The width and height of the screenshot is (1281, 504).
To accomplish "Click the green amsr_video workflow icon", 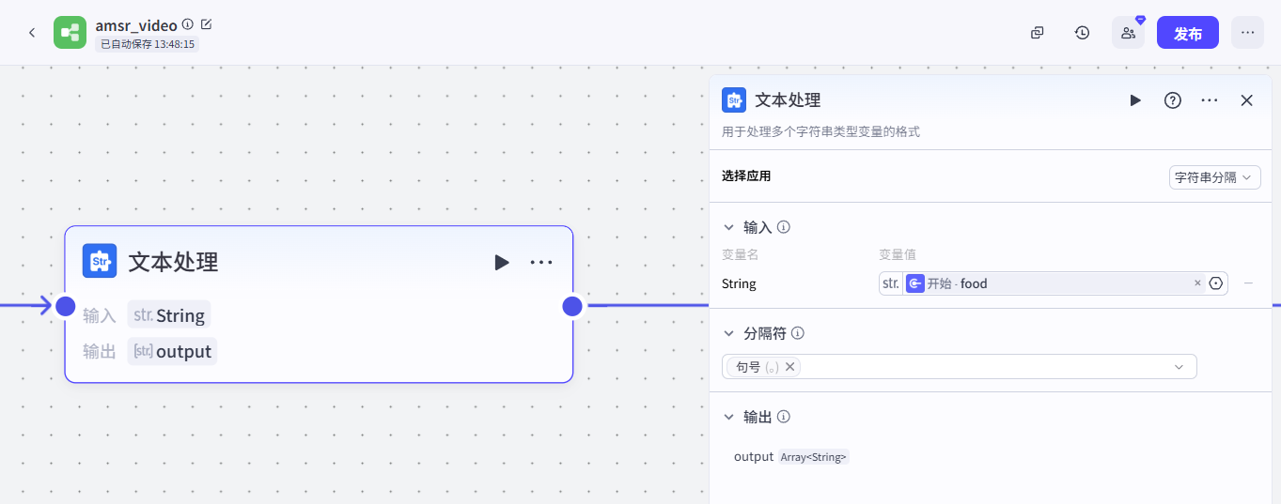I will (x=70, y=33).
